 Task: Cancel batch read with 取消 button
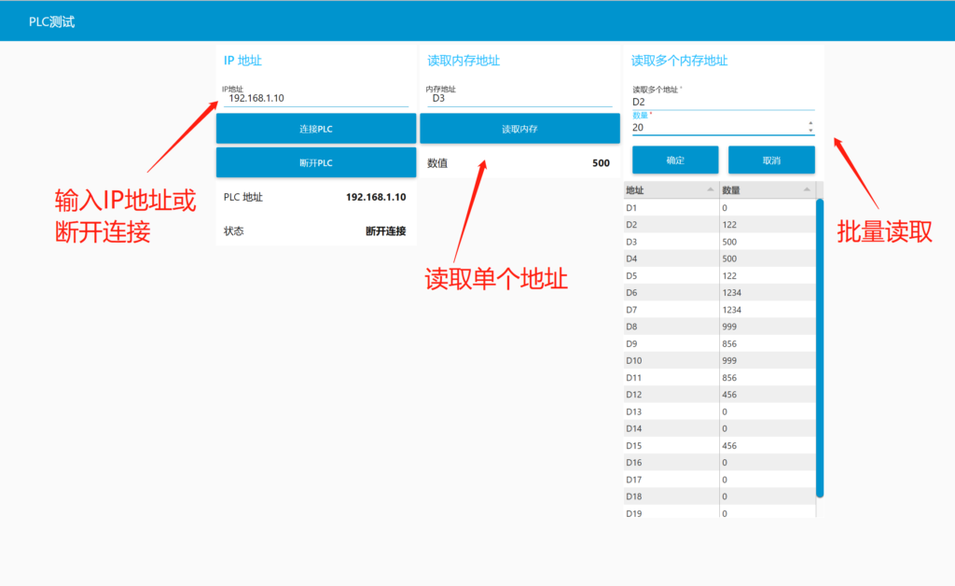771,160
